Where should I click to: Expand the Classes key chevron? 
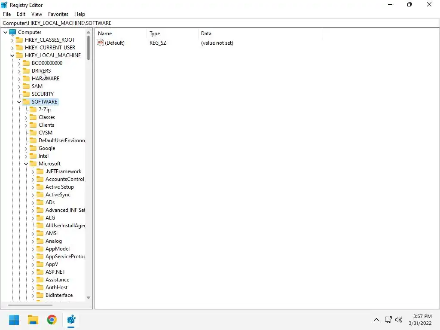coord(26,118)
